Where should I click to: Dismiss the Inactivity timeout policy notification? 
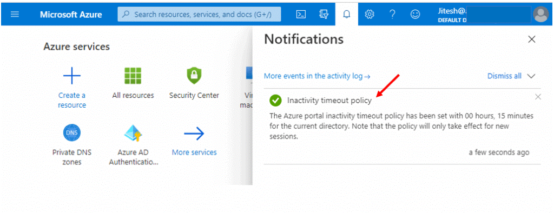point(538,97)
